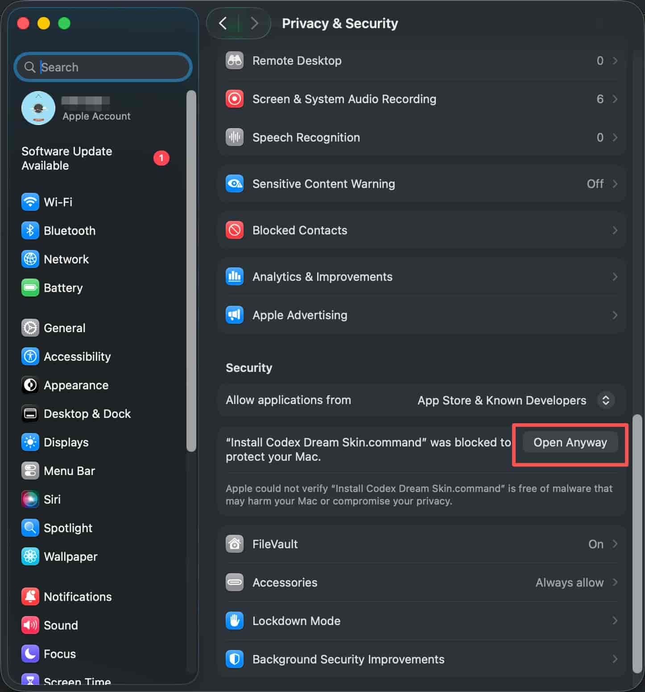The height and width of the screenshot is (692, 645).
Task: Click the forward navigation arrow
Action: (x=254, y=23)
